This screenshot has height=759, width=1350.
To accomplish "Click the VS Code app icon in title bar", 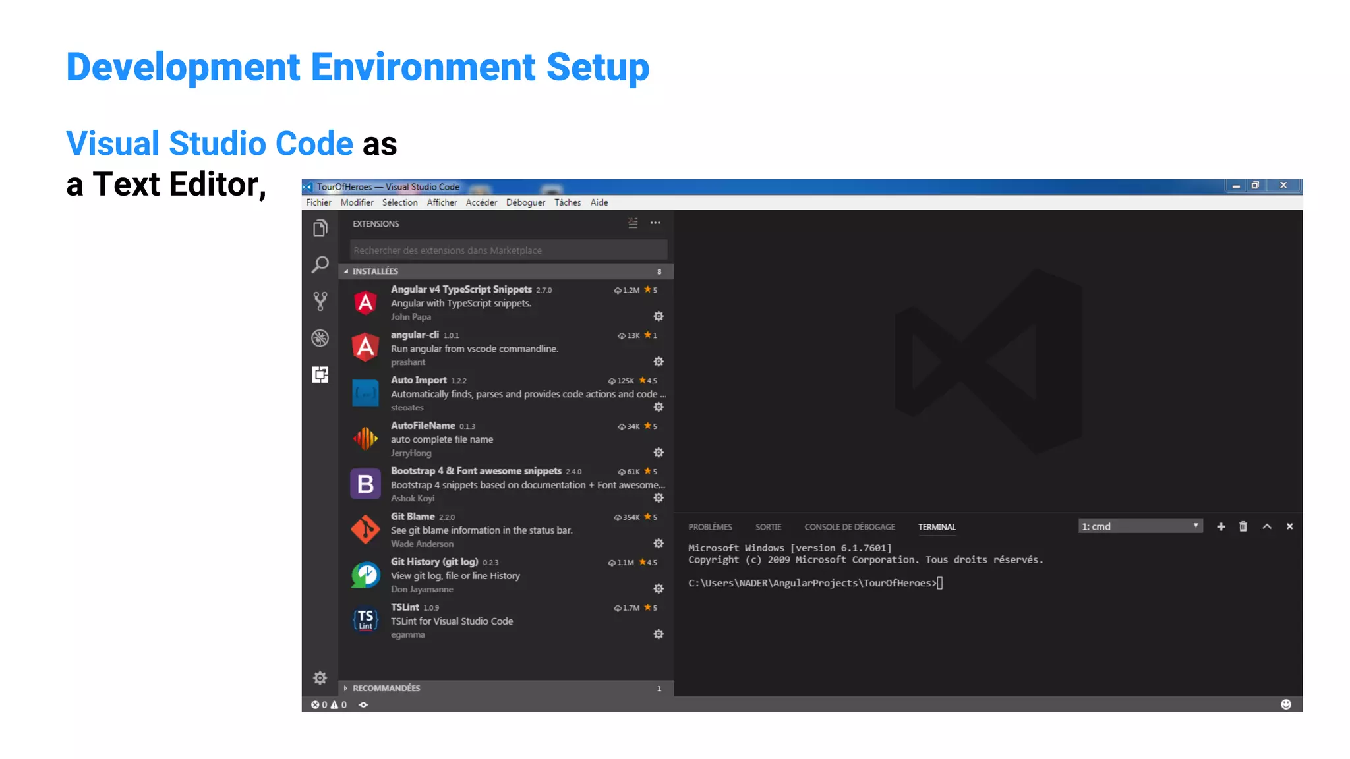I will (308, 187).
